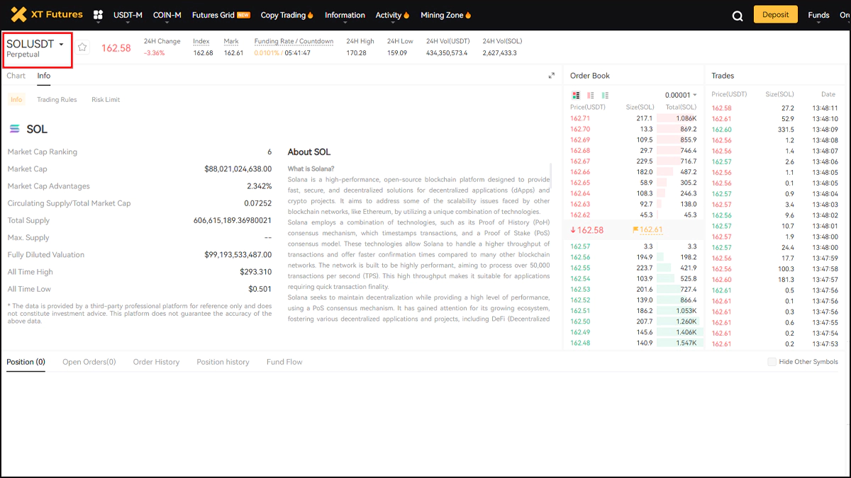Click ask price 162.71 in order book
The width and height of the screenshot is (851, 478).
(x=580, y=118)
